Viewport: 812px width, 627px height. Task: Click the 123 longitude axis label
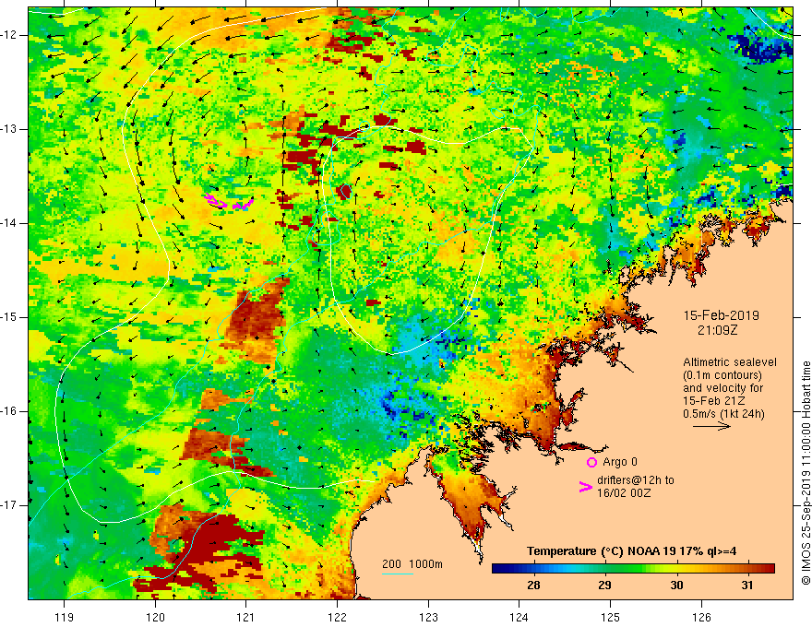pyautogui.click(x=428, y=618)
